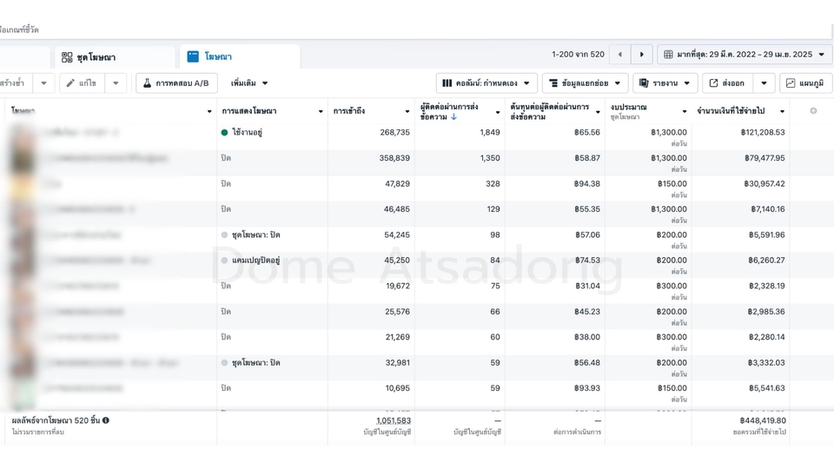
Task: Open the flask การทดสอบ A/B test button
Action: [176, 83]
